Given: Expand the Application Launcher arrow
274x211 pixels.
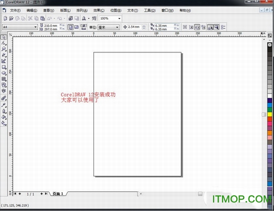Looking at the screenshot, I should (89, 18).
